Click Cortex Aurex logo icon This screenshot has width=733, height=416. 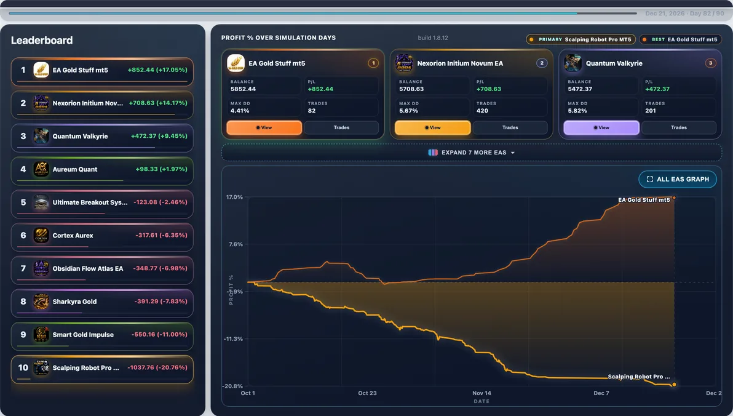[x=41, y=235]
